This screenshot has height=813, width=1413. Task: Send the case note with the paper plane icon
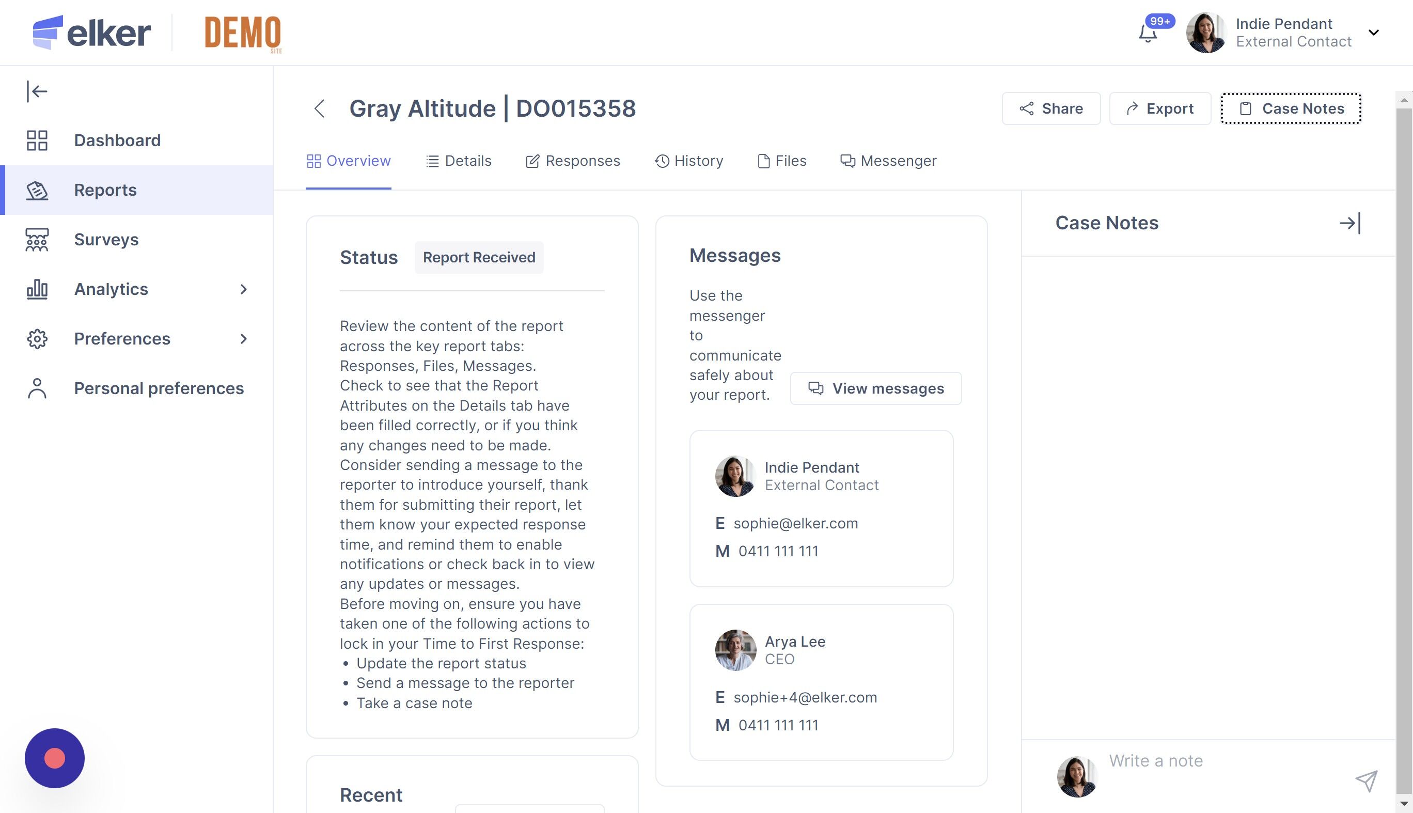[x=1365, y=780]
